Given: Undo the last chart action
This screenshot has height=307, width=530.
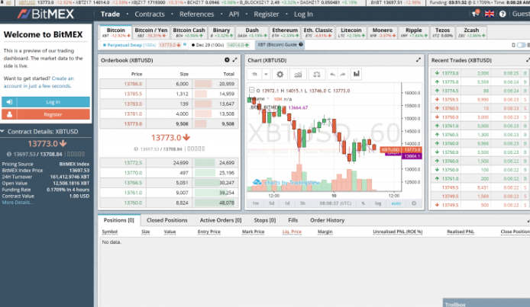Looking at the screenshot, I should tap(333, 74).
